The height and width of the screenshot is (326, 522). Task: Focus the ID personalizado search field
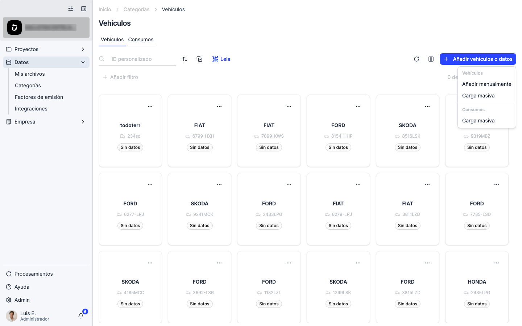137,59
